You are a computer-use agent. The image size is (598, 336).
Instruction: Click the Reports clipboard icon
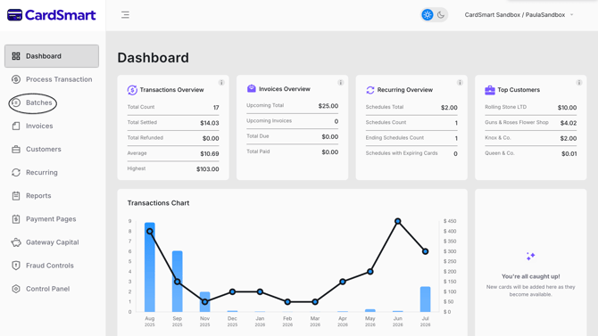(16, 195)
